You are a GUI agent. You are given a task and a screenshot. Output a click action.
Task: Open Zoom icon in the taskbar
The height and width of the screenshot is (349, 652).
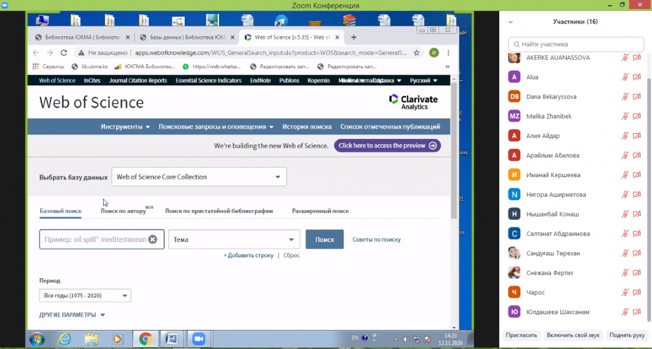click(197, 339)
